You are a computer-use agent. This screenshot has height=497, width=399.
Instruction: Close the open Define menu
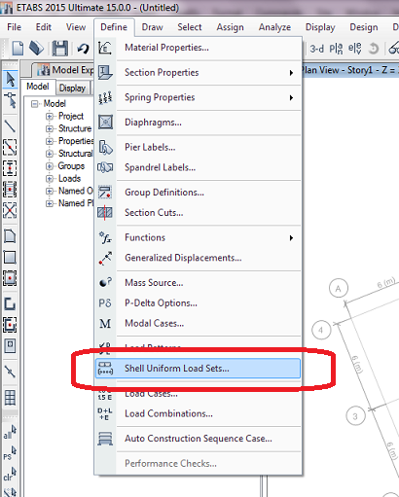tap(114, 27)
